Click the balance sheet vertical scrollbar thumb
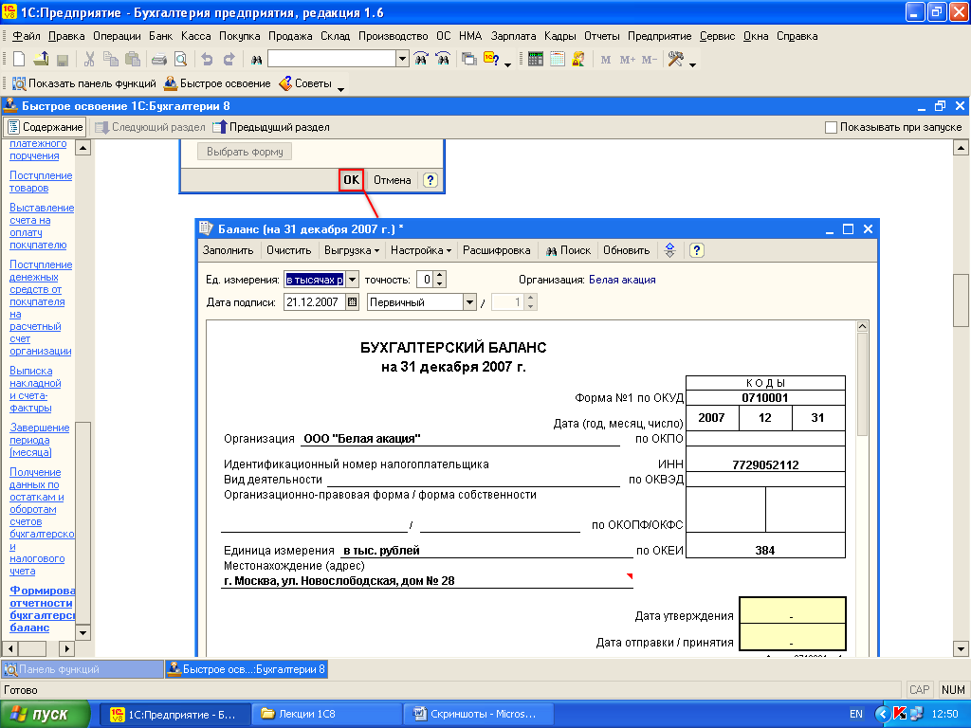This screenshot has height=728, width=971. pyautogui.click(x=862, y=384)
